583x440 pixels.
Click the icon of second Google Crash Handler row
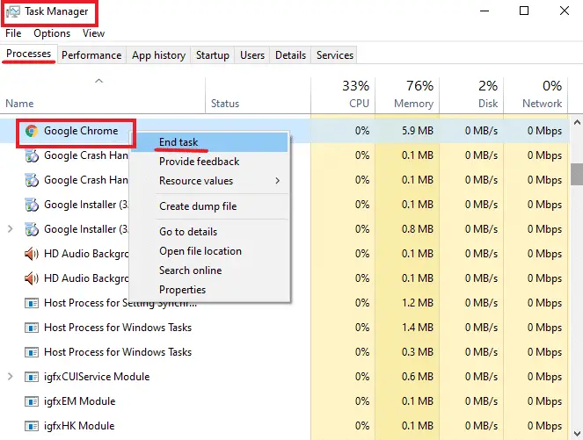32,180
